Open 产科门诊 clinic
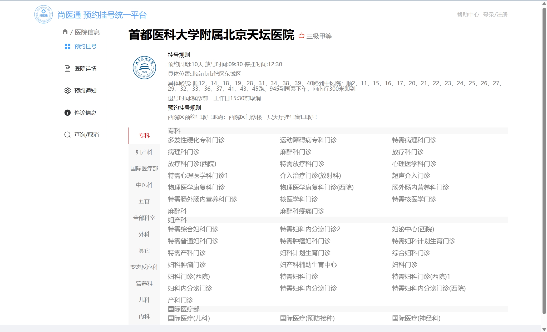This screenshot has width=547, height=332. pyautogui.click(x=180, y=300)
